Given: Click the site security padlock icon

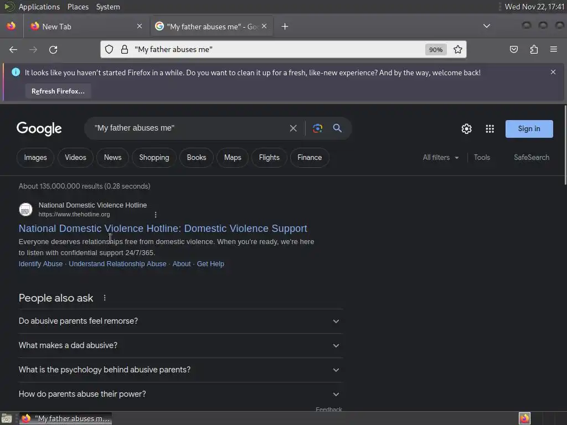Looking at the screenshot, I should pos(125,49).
